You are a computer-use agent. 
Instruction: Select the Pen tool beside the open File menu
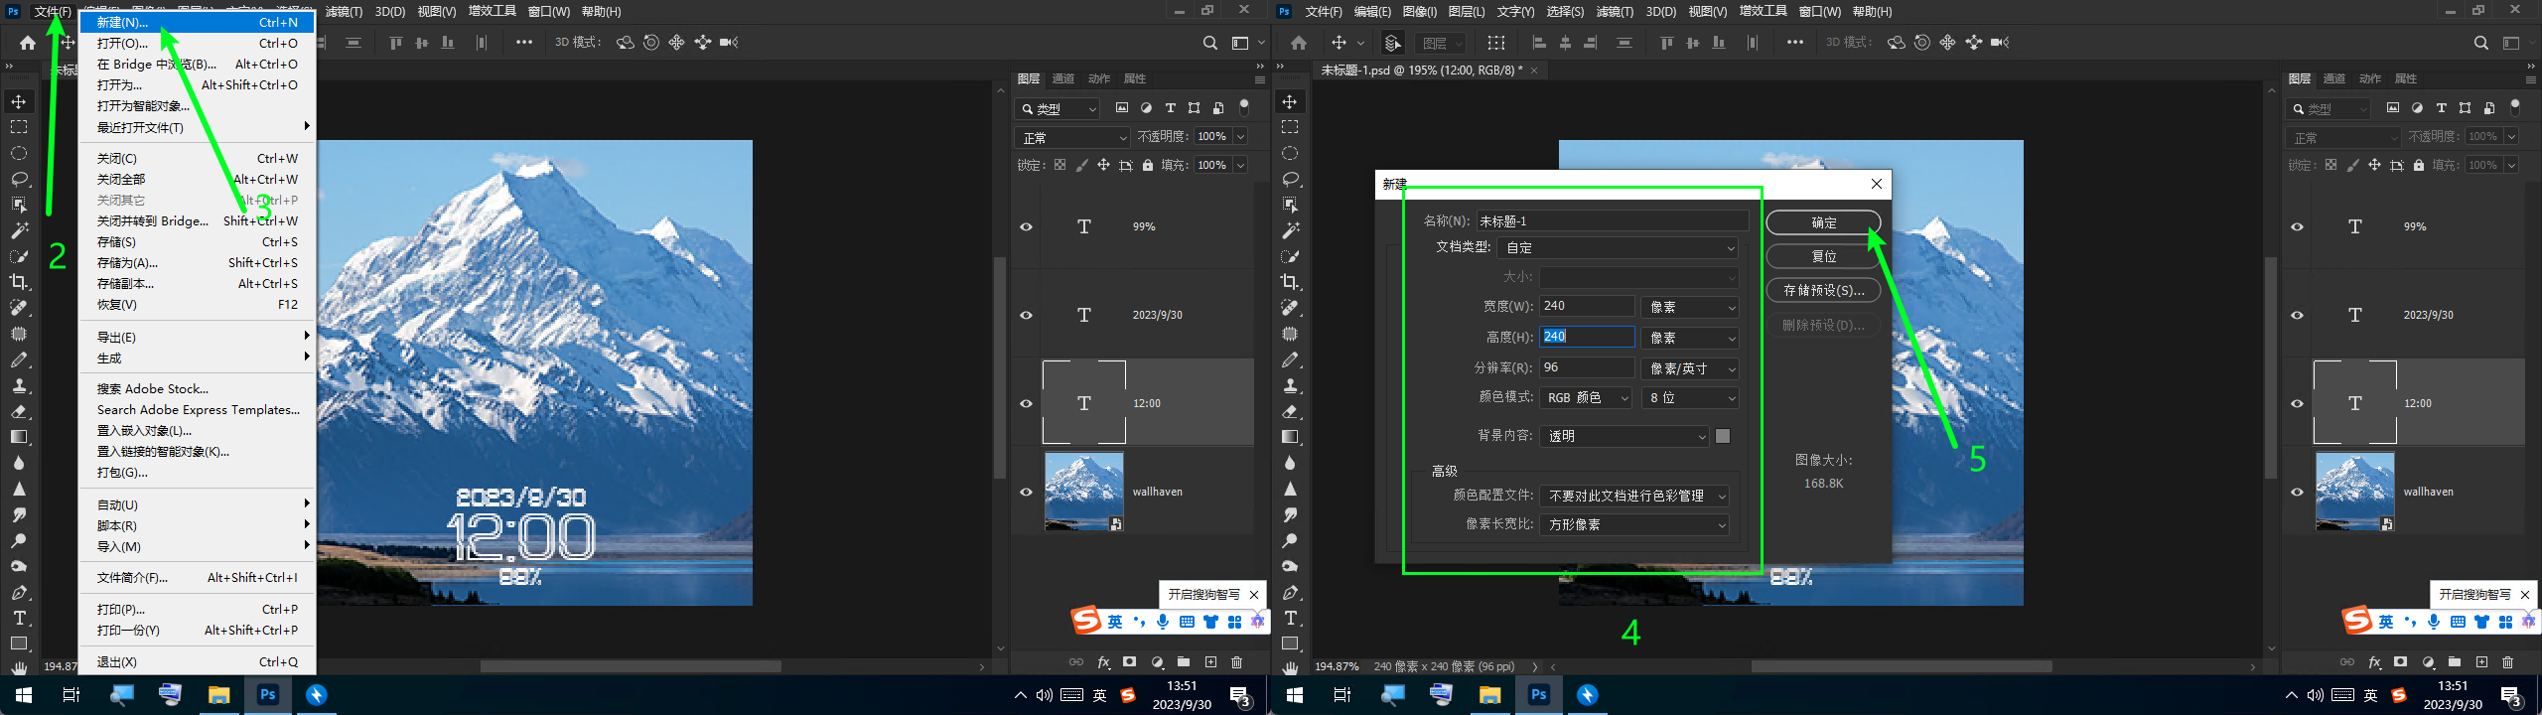[19, 593]
